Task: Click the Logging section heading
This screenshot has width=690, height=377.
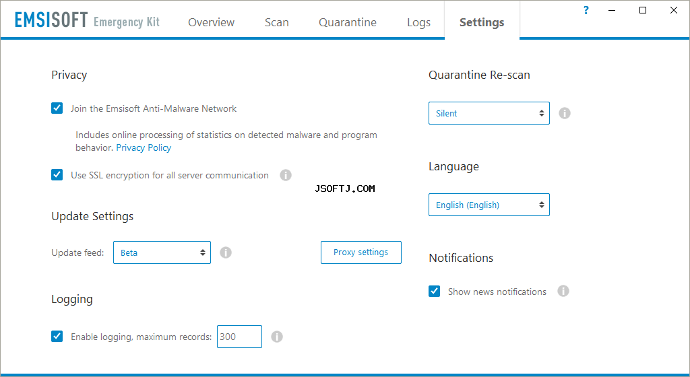Action: (72, 300)
